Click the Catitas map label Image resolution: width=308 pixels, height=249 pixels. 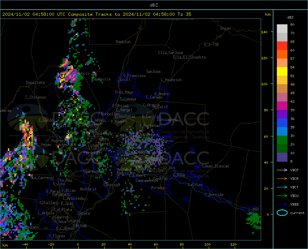[x=195, y=185]
